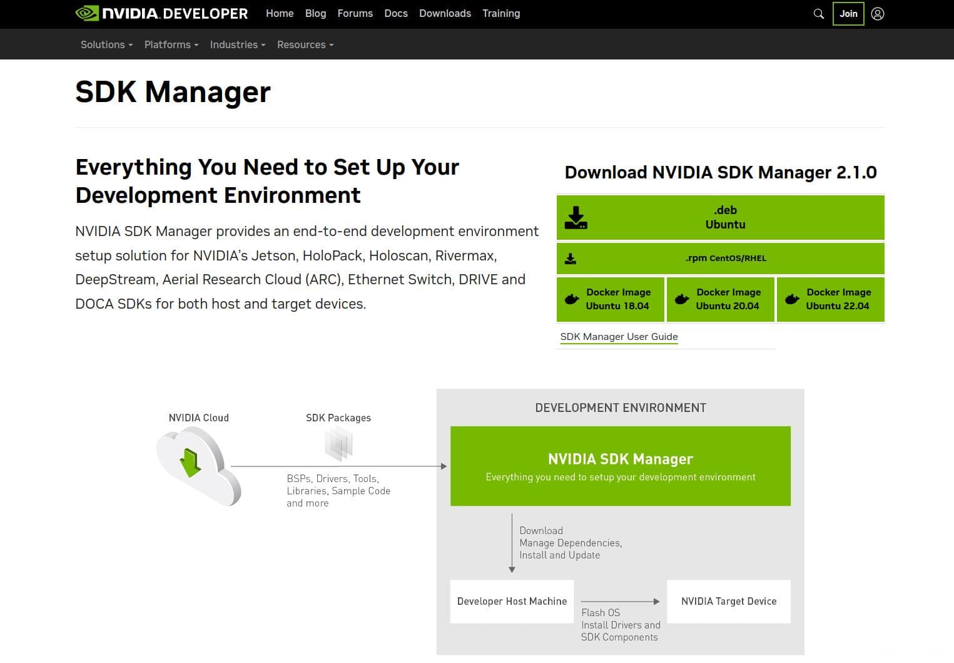Click the NVIDIA Target Device box
Image resolution: width=954 pixels, height=663 pixels.
tap(729, 601)
